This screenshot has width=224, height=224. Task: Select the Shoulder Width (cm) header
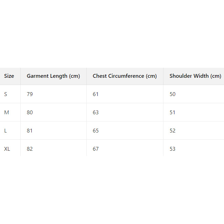click(195, 76)
